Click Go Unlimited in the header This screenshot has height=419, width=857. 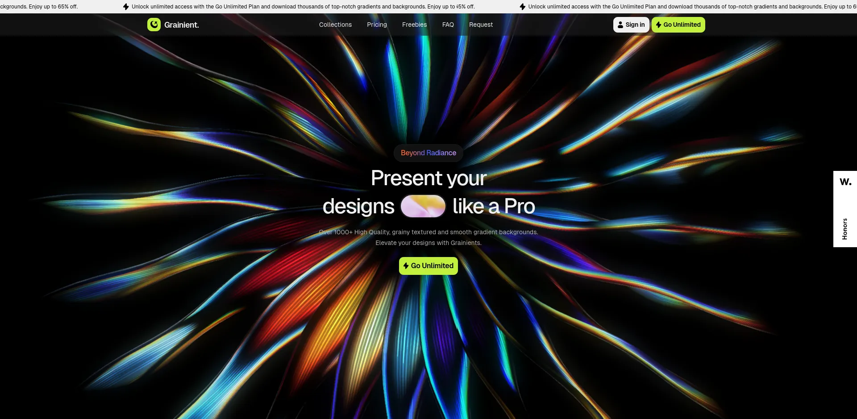678,25
